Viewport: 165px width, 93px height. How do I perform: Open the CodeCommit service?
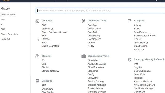tap(94, 29)
